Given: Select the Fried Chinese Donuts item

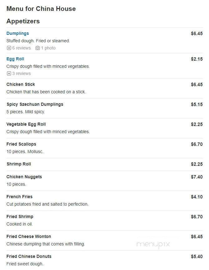Looking at the screenshot, I should (29, 256).
